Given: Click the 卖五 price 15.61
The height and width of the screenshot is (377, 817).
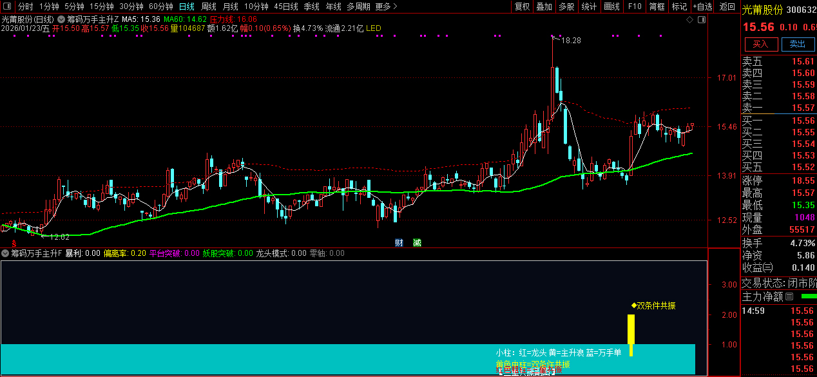Looking at the screenshot, I should [x=803, y=62].
